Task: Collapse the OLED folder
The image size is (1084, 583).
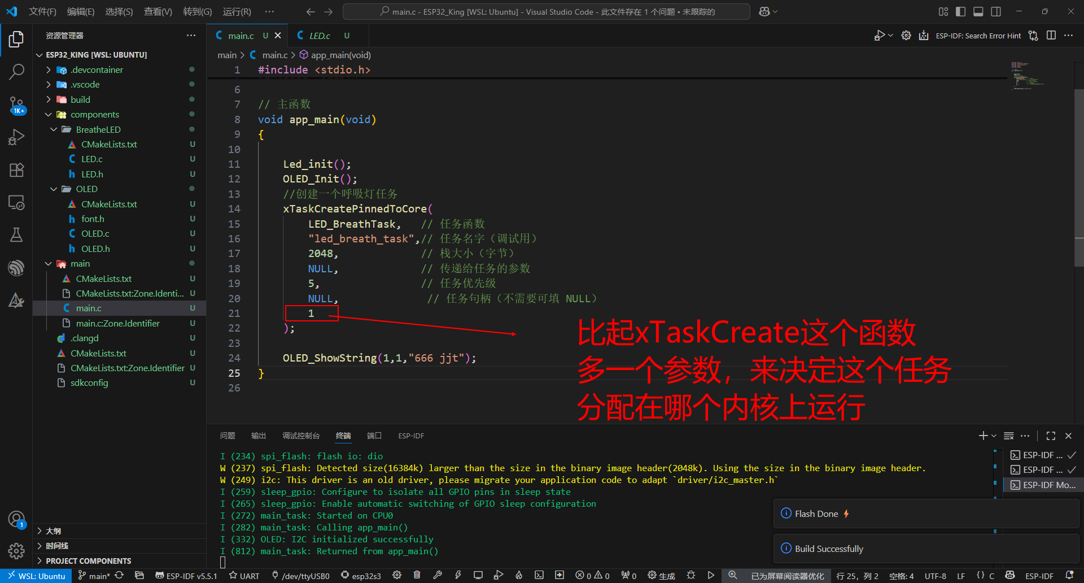Action: tap(54, 189)
